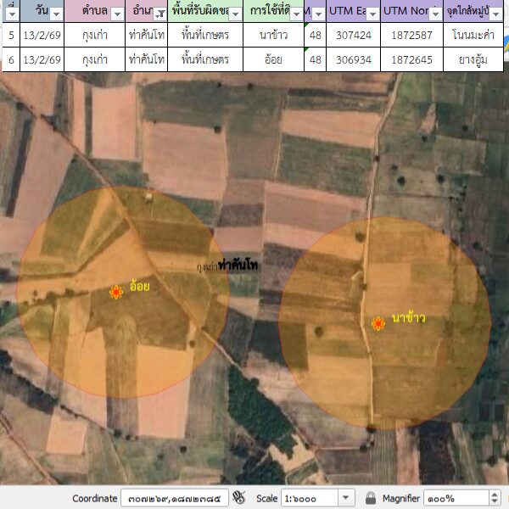The height and width of the screenshot is (509, 509).
Task: Open the map Scale dropdown
Action: (x=346, y=498)
